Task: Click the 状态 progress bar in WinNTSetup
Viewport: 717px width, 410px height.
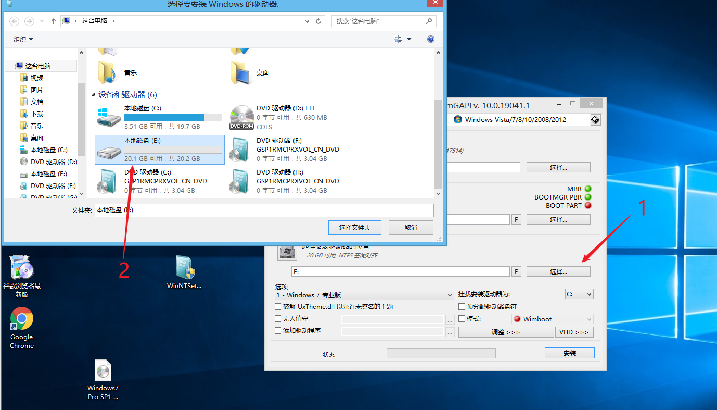Action: [441, 353]
